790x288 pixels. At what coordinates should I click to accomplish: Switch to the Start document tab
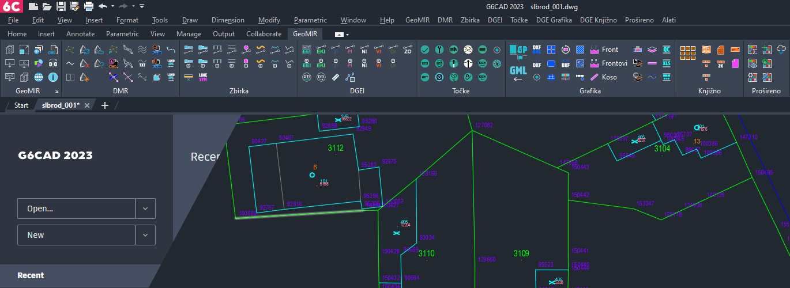[21, 105]
